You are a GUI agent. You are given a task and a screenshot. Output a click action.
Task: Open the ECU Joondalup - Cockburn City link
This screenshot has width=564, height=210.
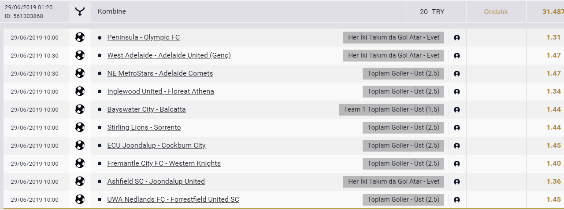(156, 145)
